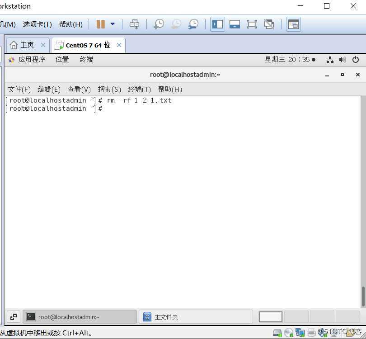Click the printer device icon in VMware status bar
This screenshot has width=366, height=339.
[x=311, y=333]
